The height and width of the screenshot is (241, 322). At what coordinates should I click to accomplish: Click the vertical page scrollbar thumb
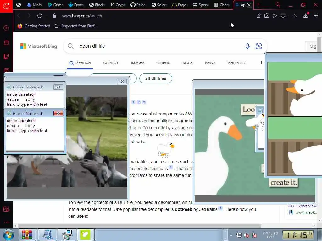tap(319, 45)
